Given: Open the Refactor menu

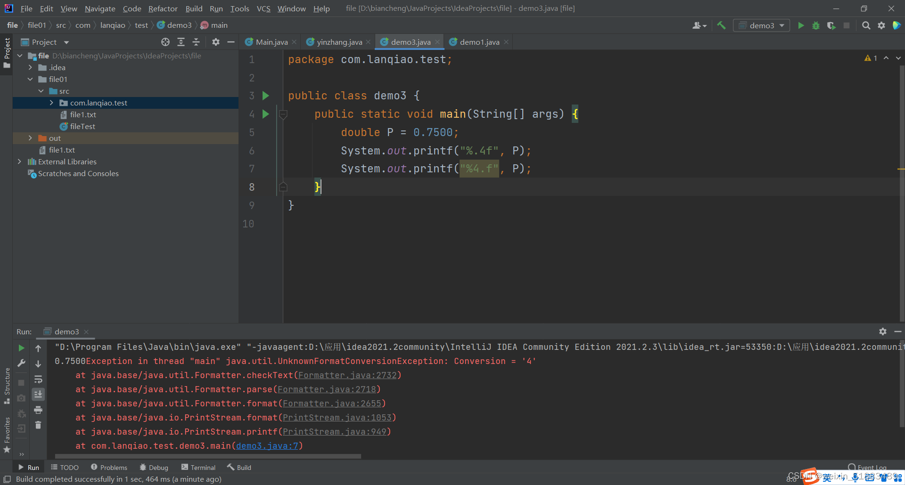Looking at the screenshot, I should (163, 8).
